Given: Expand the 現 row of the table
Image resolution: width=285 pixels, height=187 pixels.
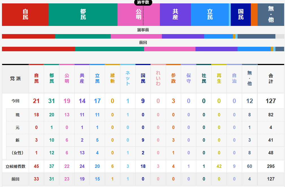Looking at the screenshot, I should pyautogui.click(x=15, y=115).
